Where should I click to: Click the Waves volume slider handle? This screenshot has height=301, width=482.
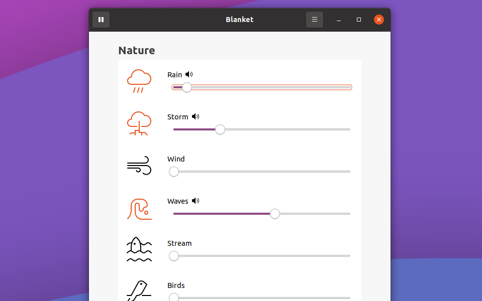(275, 214)
